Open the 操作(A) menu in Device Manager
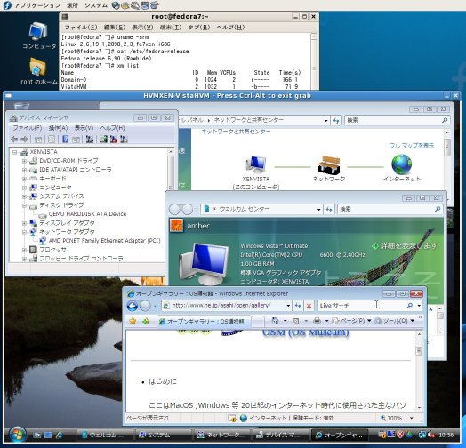466x448 pixels. (58, 128)
